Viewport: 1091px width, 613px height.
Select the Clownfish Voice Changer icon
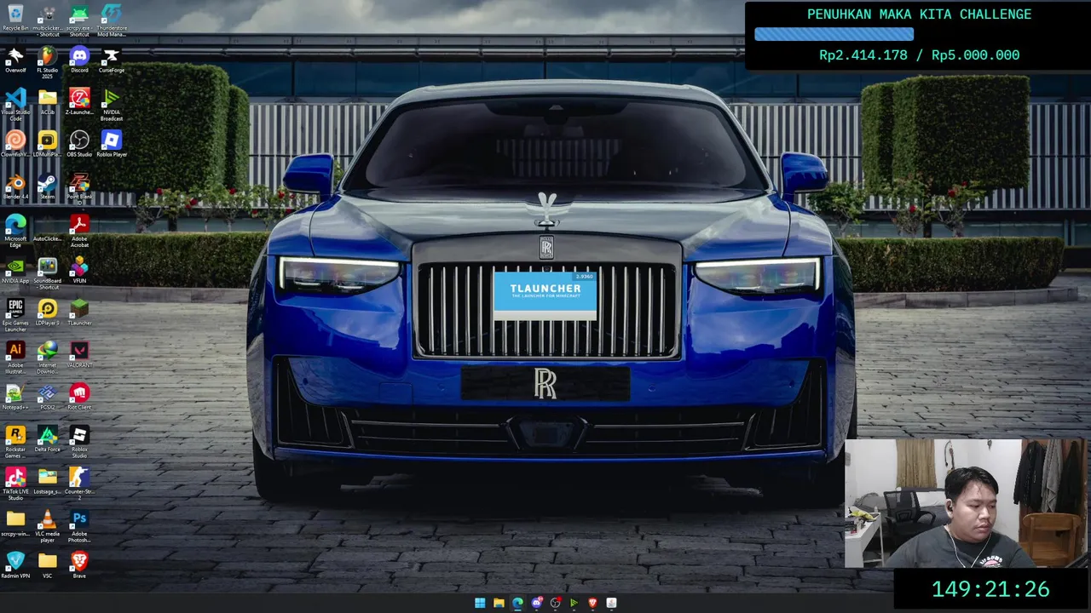click(x=15, y=144)
